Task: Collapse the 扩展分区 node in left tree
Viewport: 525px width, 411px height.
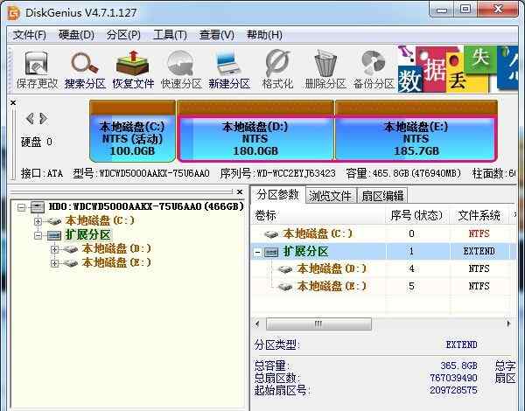Action: click(x=38, y=235)
